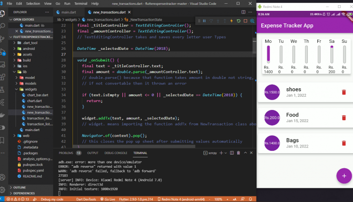Open Explorer Views and More Actions
The image size is (353, 202).
pos(47,12)
